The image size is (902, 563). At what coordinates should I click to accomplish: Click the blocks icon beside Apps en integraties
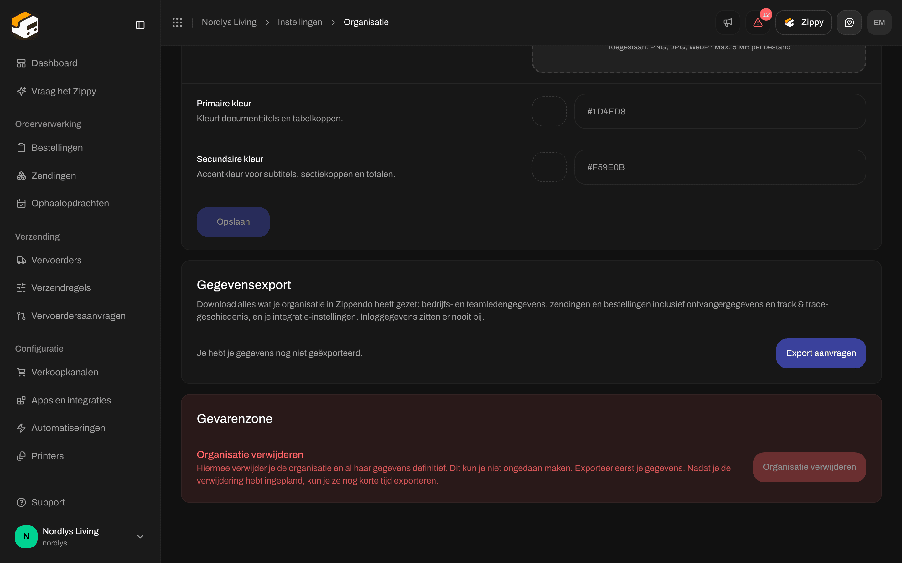tap(21, 400)
